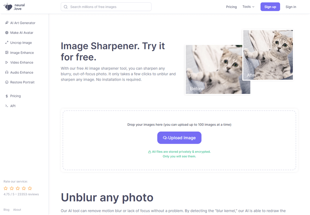Focus the Search millions of free images field
This screenshot has height=215, width=310.
[106, 7]
